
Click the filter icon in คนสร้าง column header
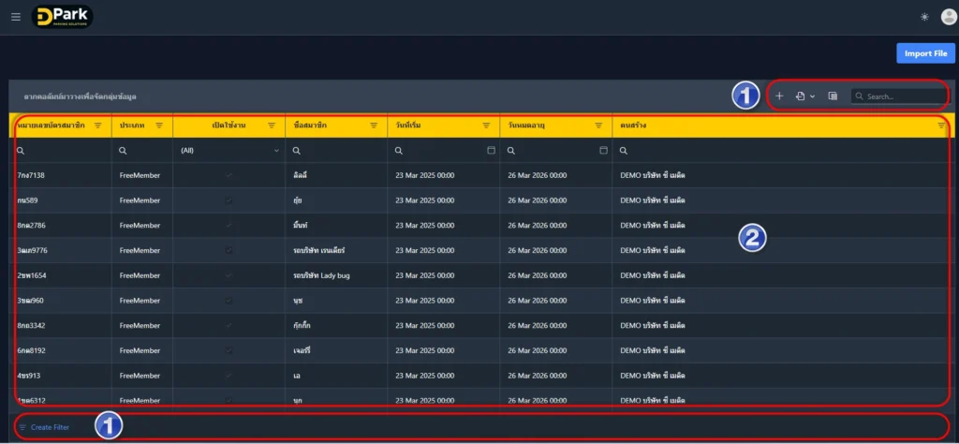941,126
